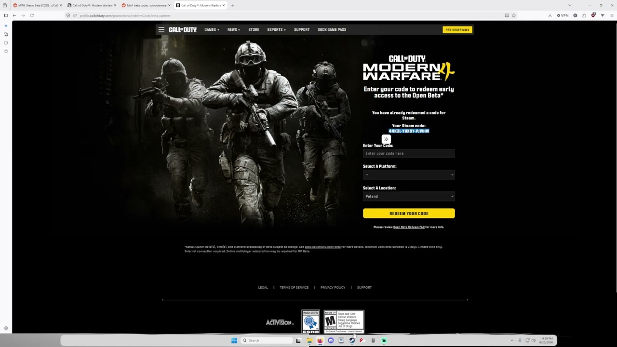617x347 pixels.
Task: Open the Call of Duty hamburger menu
Action: [161, 30]
